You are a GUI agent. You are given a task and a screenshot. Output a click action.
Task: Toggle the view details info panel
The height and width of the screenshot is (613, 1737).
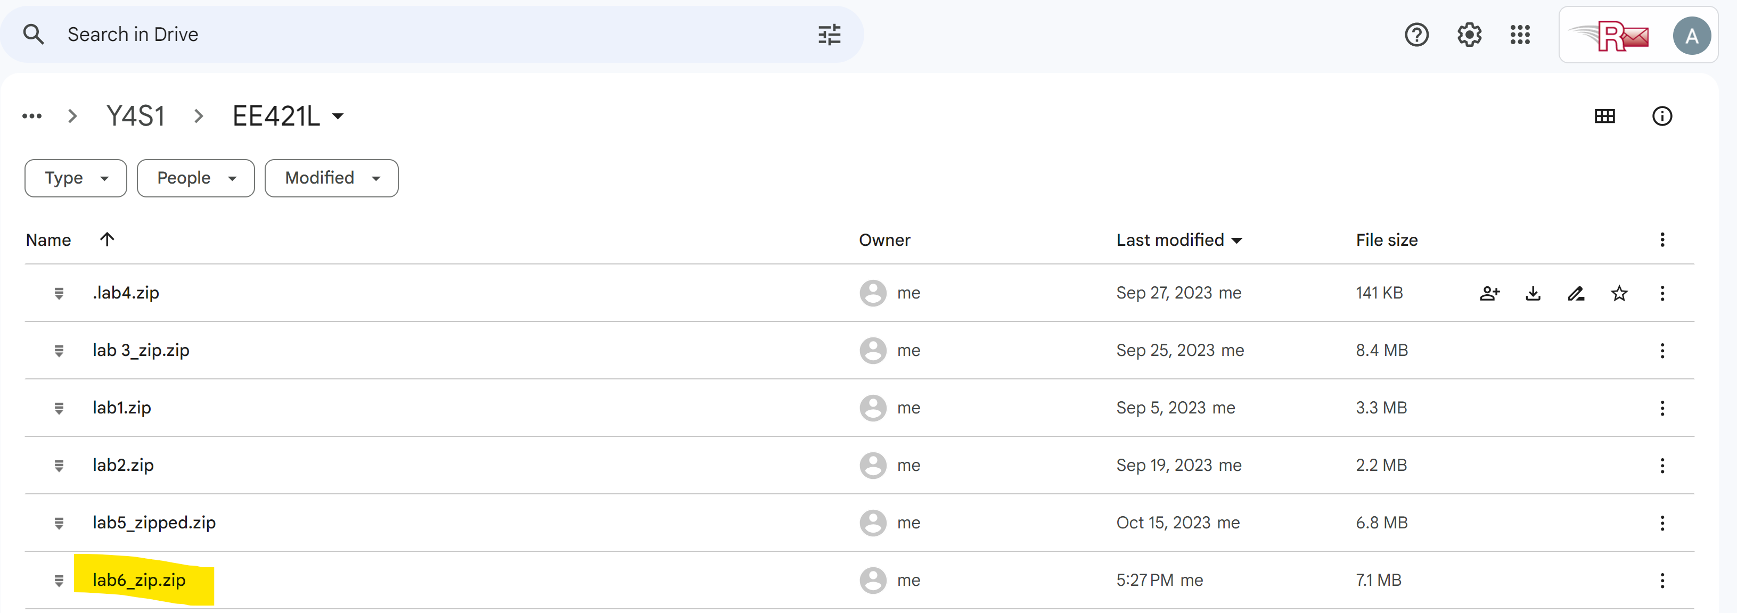tap(1661, 116)
